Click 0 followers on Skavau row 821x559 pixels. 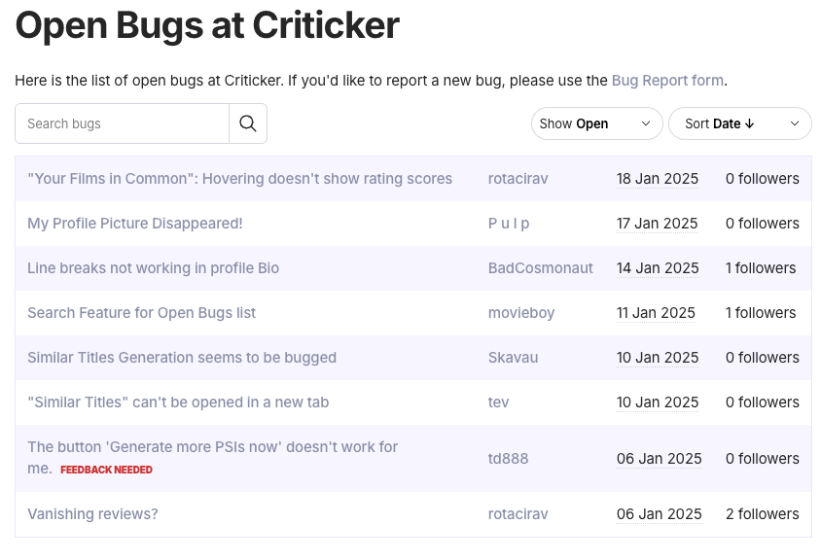[763, 358]
